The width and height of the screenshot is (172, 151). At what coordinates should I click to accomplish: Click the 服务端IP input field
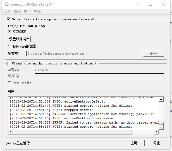pyautogui.click(x=99, y=76)
